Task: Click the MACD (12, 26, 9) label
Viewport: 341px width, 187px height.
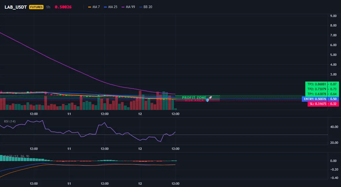Action: click(x=16, y=156)
